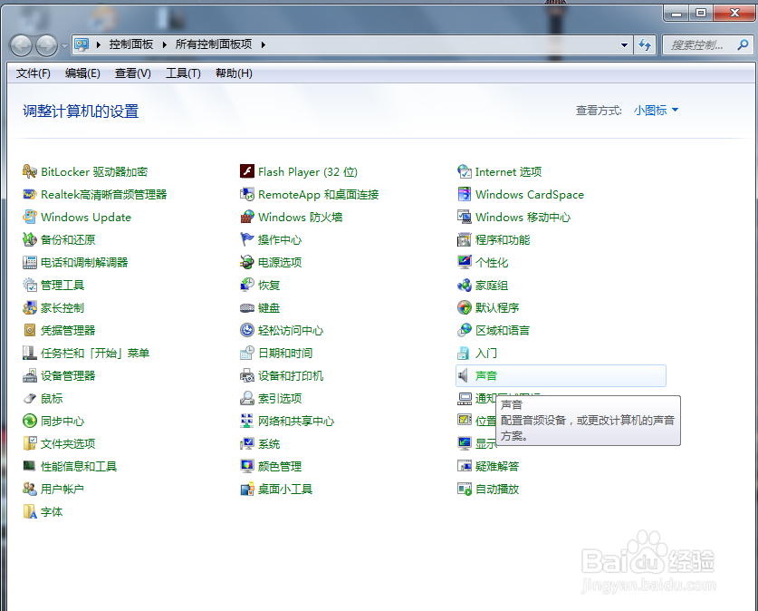758x611 pixels.
Task: Click the Flash Player (32 位) icon
Action: pyautogui.click(x=247, y=171)
